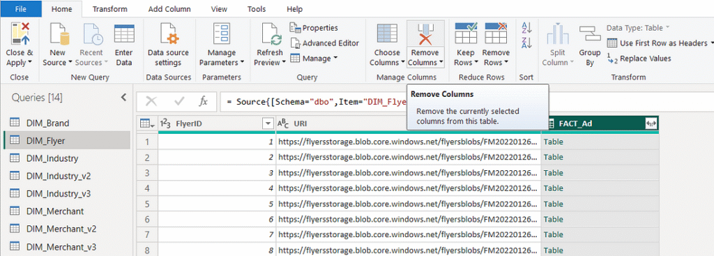The height and width of the screenshot is (256, 714).
Task: Open the Advanced Editor
Action: pyautogui.click(x=325, y=43)
